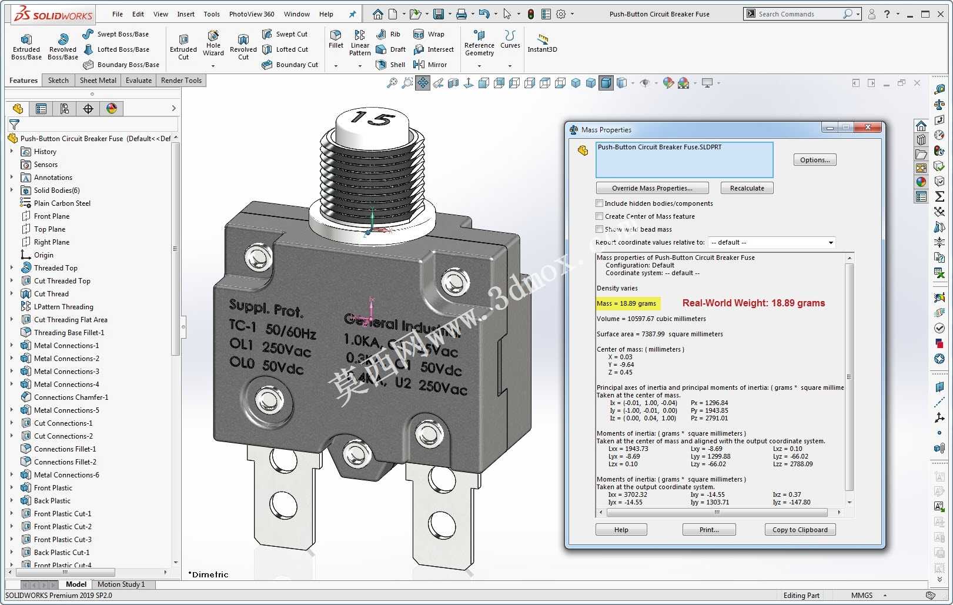Choose the Lofted Boss/Base tool
This screenshot has width=953, height=605.
[x=116, y=49]
